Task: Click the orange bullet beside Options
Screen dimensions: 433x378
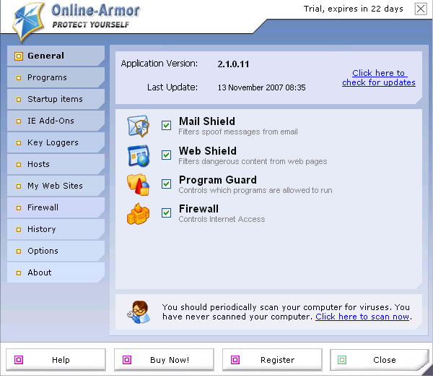Action: click(x=19, y=251)
